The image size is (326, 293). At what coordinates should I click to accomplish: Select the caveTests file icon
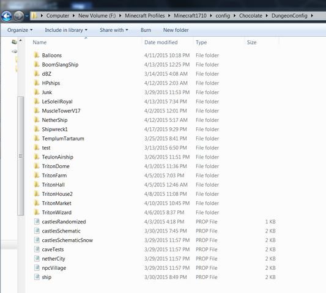37,249
